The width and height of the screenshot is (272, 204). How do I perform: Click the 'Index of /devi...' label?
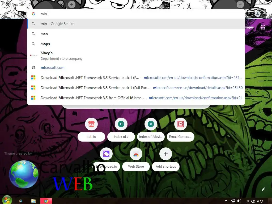(151, 137)
